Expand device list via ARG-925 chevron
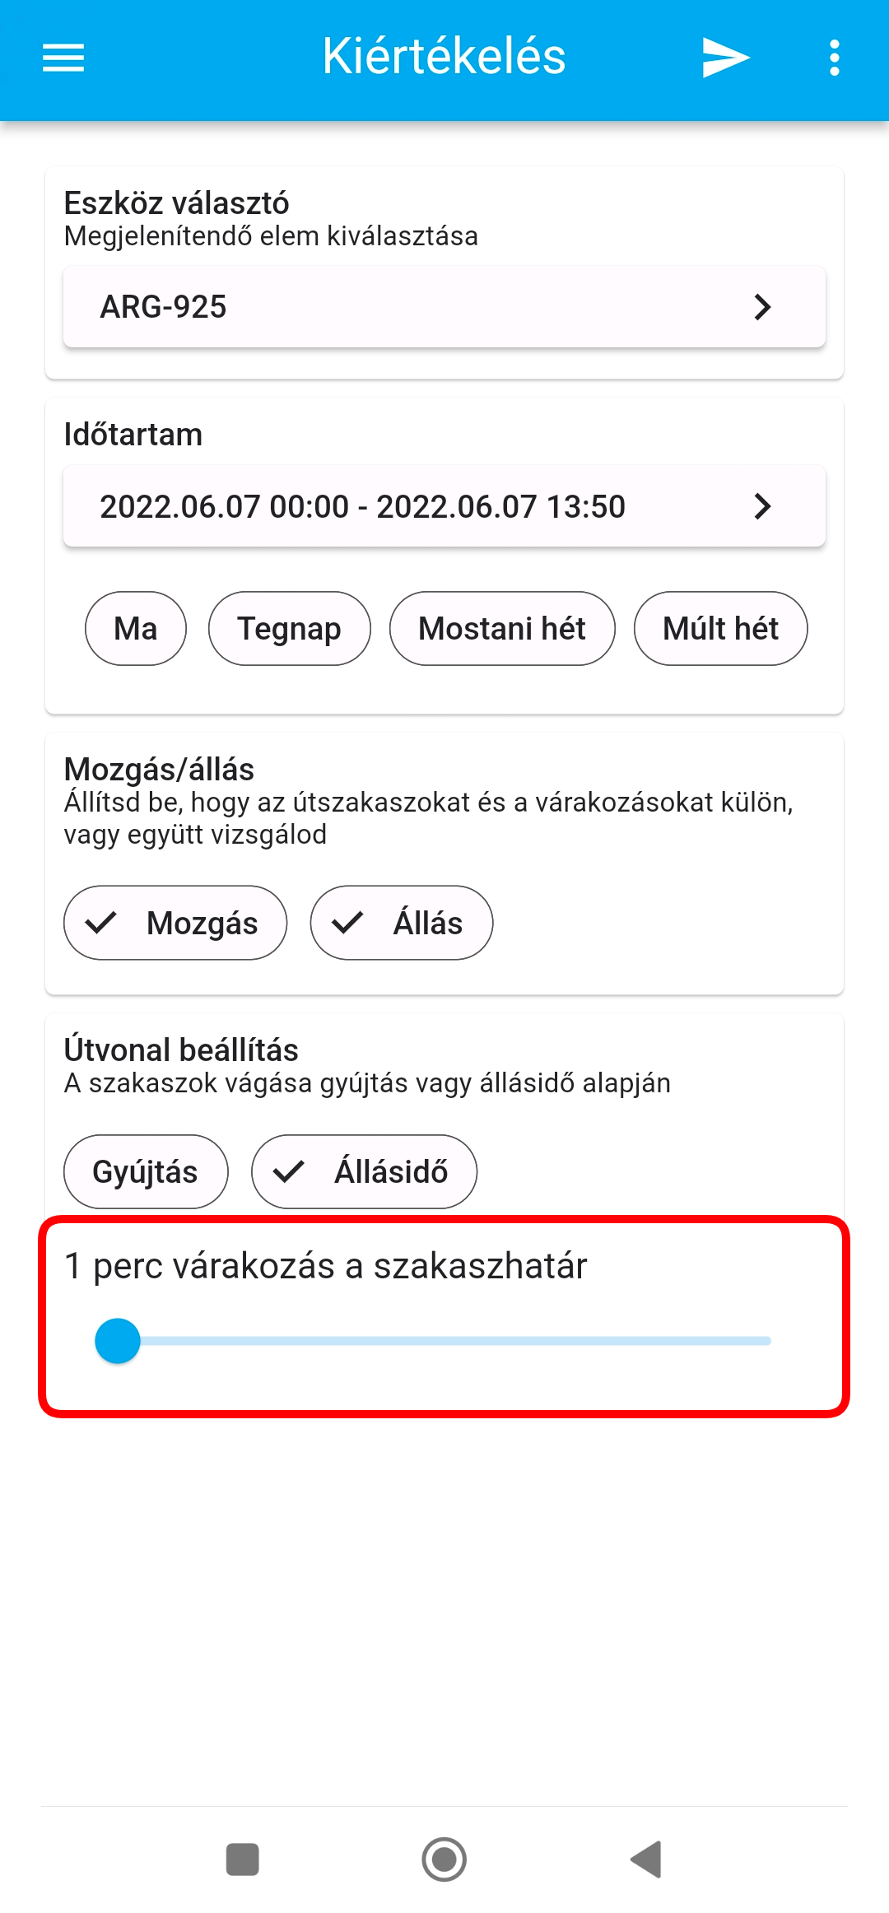Viewport: 889px width, 1913px height. (763, 307)
